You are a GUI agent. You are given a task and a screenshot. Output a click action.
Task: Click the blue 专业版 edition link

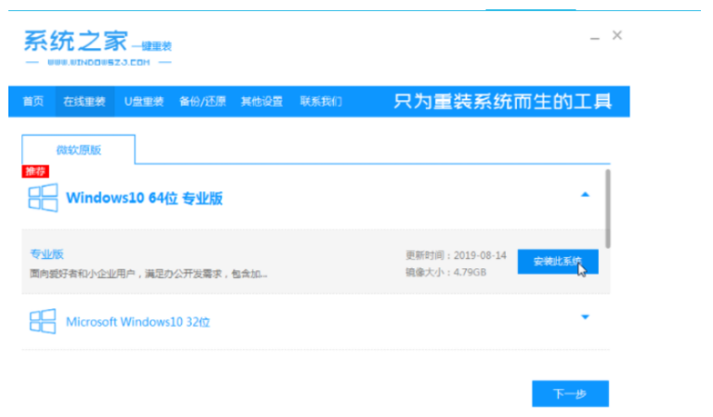point(46,254)
